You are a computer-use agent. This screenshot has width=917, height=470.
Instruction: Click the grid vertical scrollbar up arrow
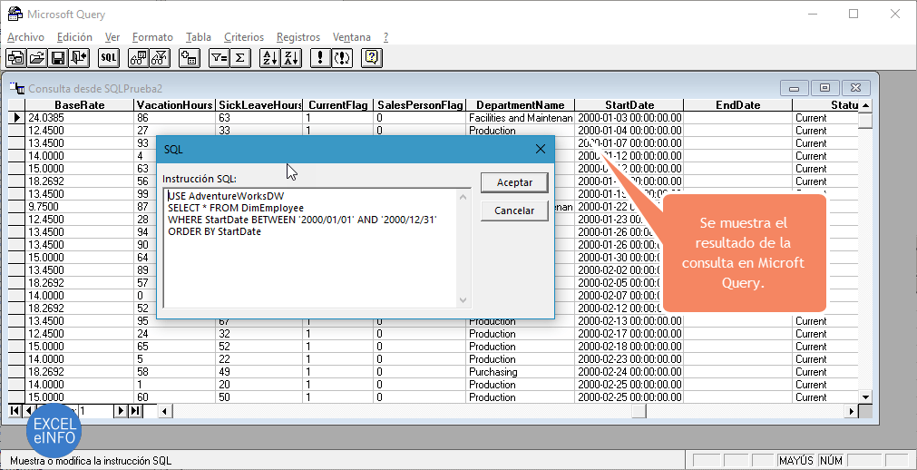[865, 105]
